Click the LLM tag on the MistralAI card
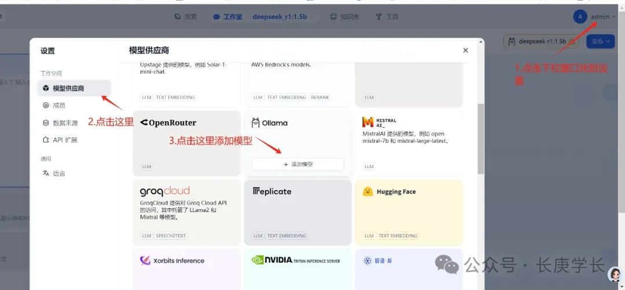 [x=369, y=167]
